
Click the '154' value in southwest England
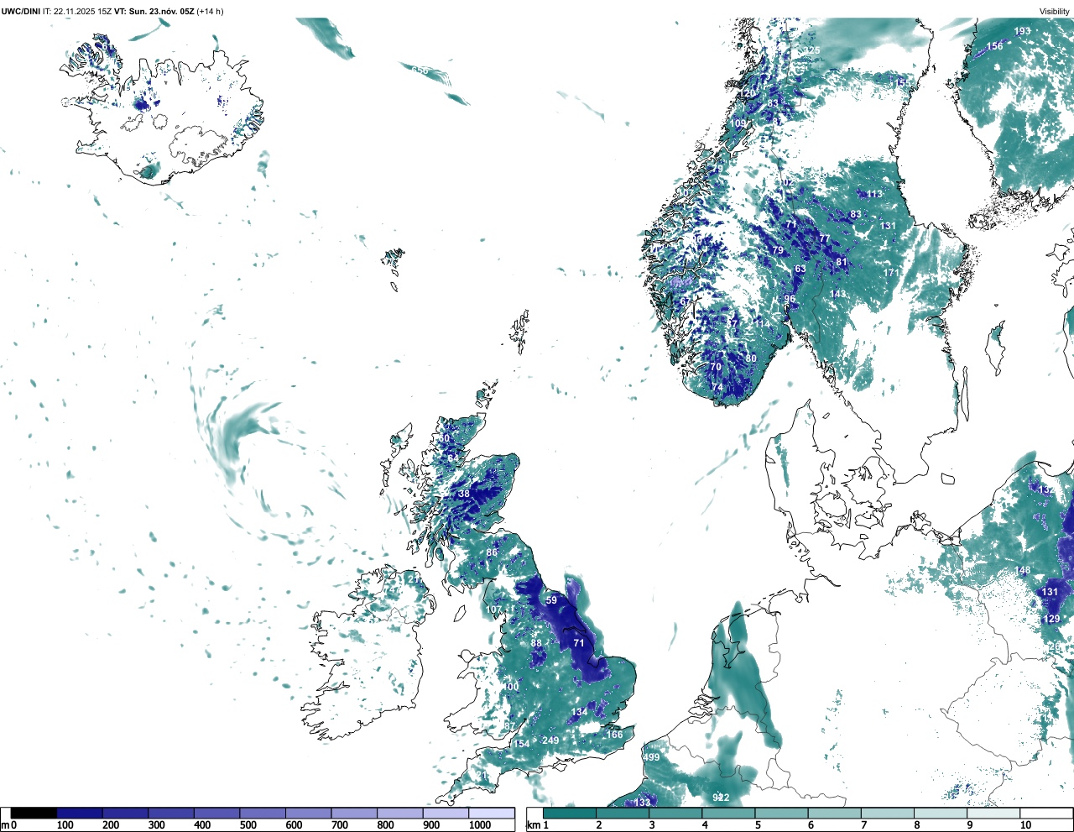pos(522,745)
